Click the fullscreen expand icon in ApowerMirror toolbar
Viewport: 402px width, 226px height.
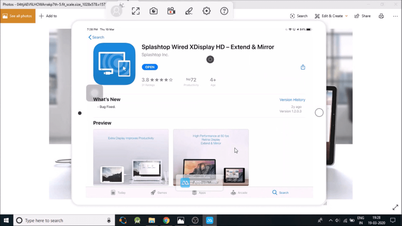click(x=136, y=11)
